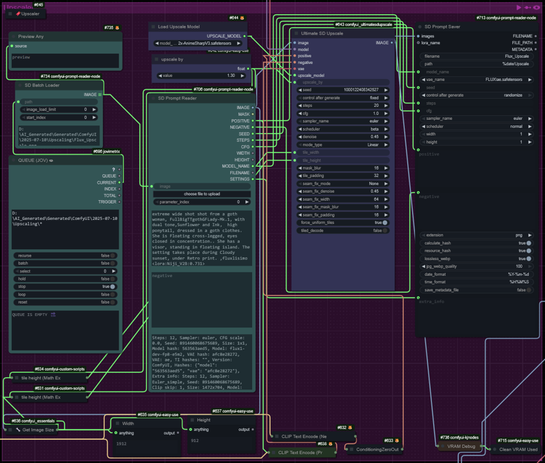The width and height of the screenshot is (545, 463).
Task: Click the QUEUE node directory path text box
Action: click(65, 229)
